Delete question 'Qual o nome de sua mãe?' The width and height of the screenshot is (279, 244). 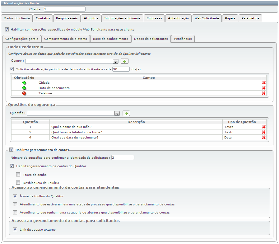pos(264,127)
